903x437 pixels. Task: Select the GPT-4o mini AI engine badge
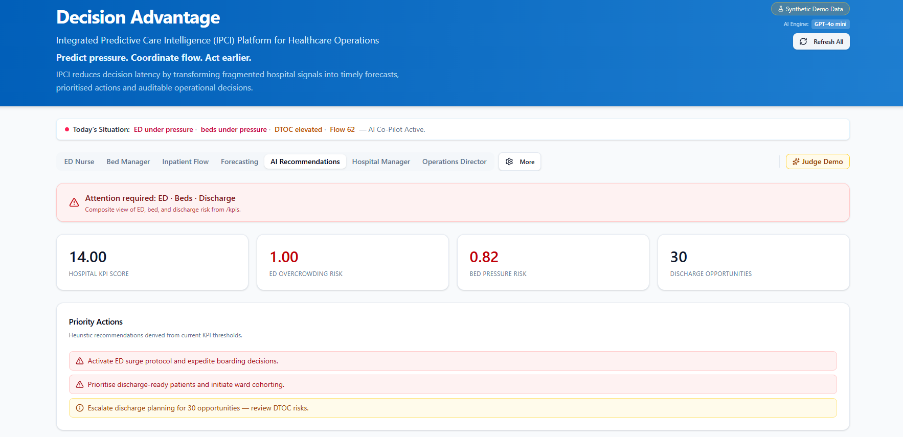[x=830, y=24]
